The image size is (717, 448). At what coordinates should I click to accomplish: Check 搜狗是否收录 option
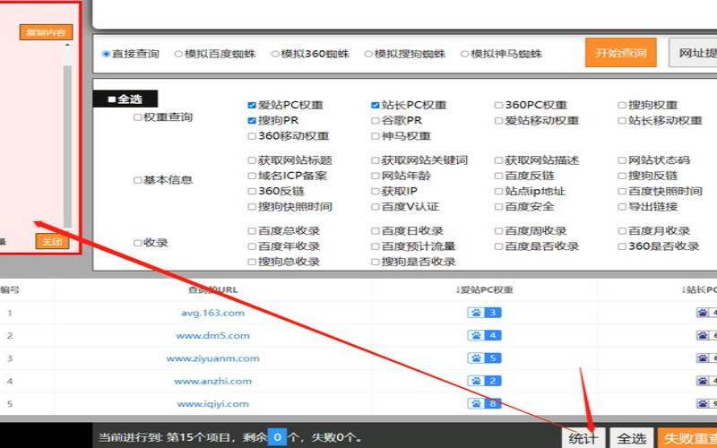click(376, 262)
